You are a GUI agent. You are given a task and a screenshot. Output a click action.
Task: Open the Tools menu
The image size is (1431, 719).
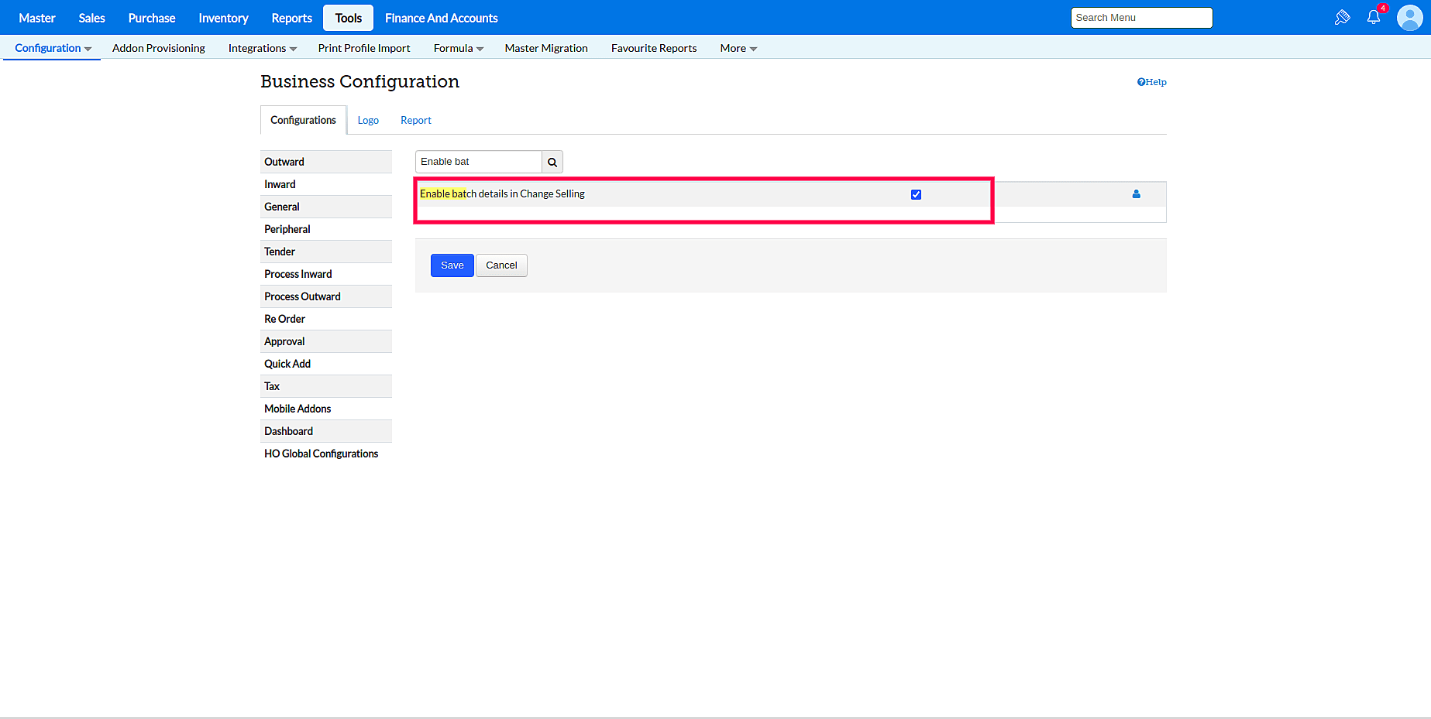(349, 18)
